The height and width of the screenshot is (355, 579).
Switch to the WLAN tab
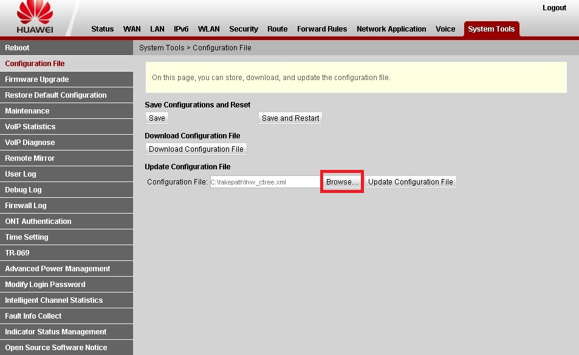pos(208,29)
